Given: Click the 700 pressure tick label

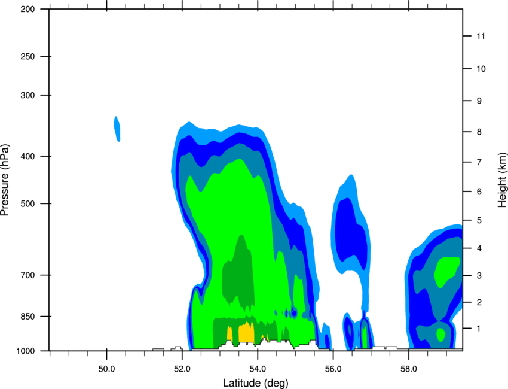Looking at the screenshot, I should point(27,275).
